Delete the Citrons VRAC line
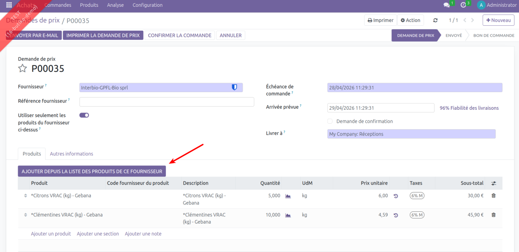519x252 pixels. [493, 196]
